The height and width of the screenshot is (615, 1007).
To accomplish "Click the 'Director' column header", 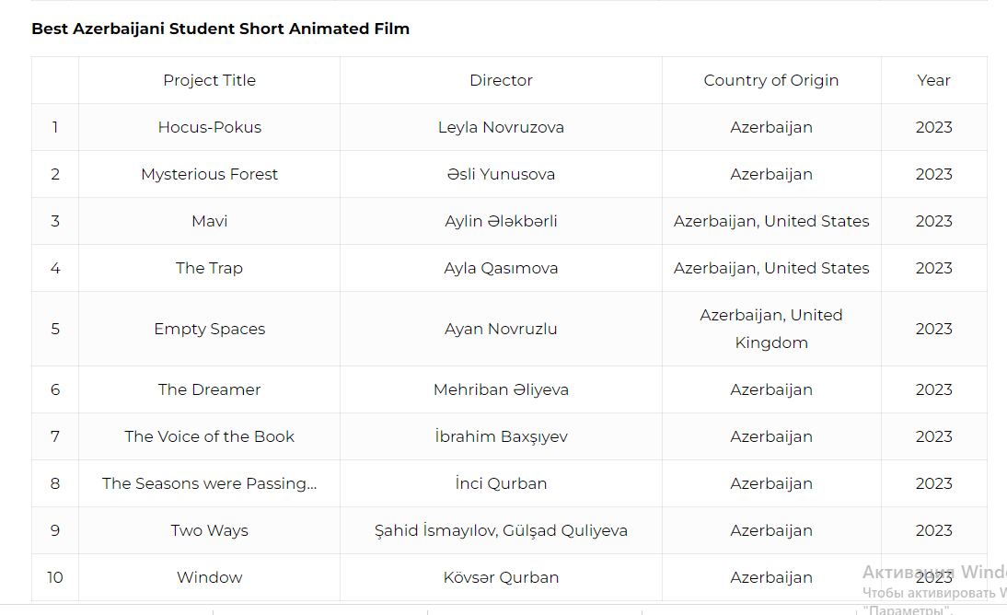I will [501, 80].
